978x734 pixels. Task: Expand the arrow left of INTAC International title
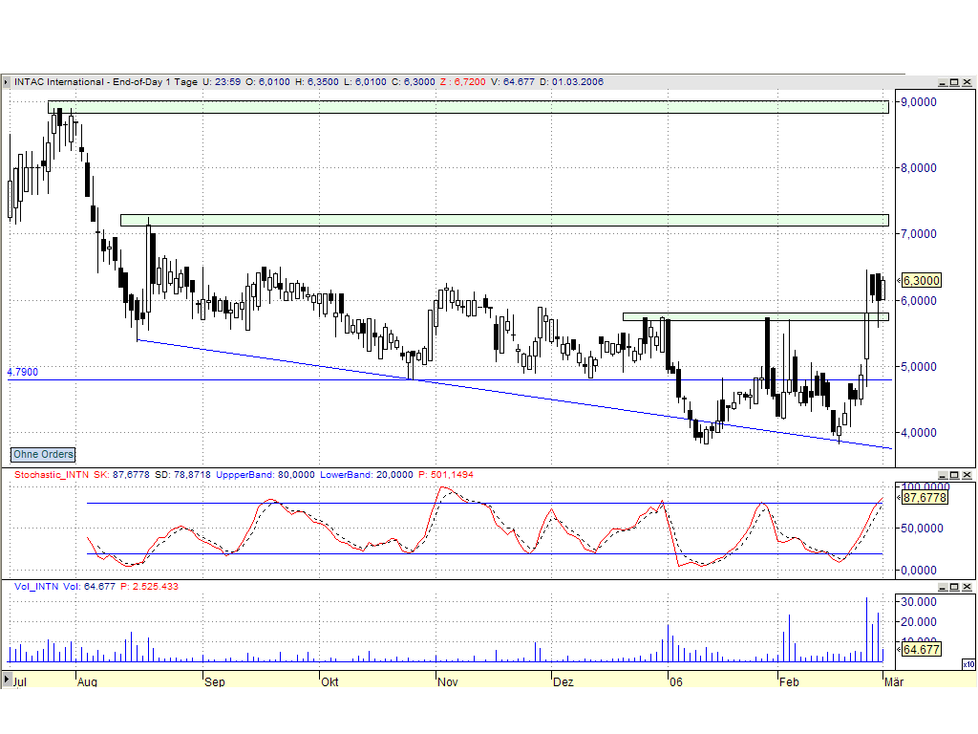(x=7, y=82)
